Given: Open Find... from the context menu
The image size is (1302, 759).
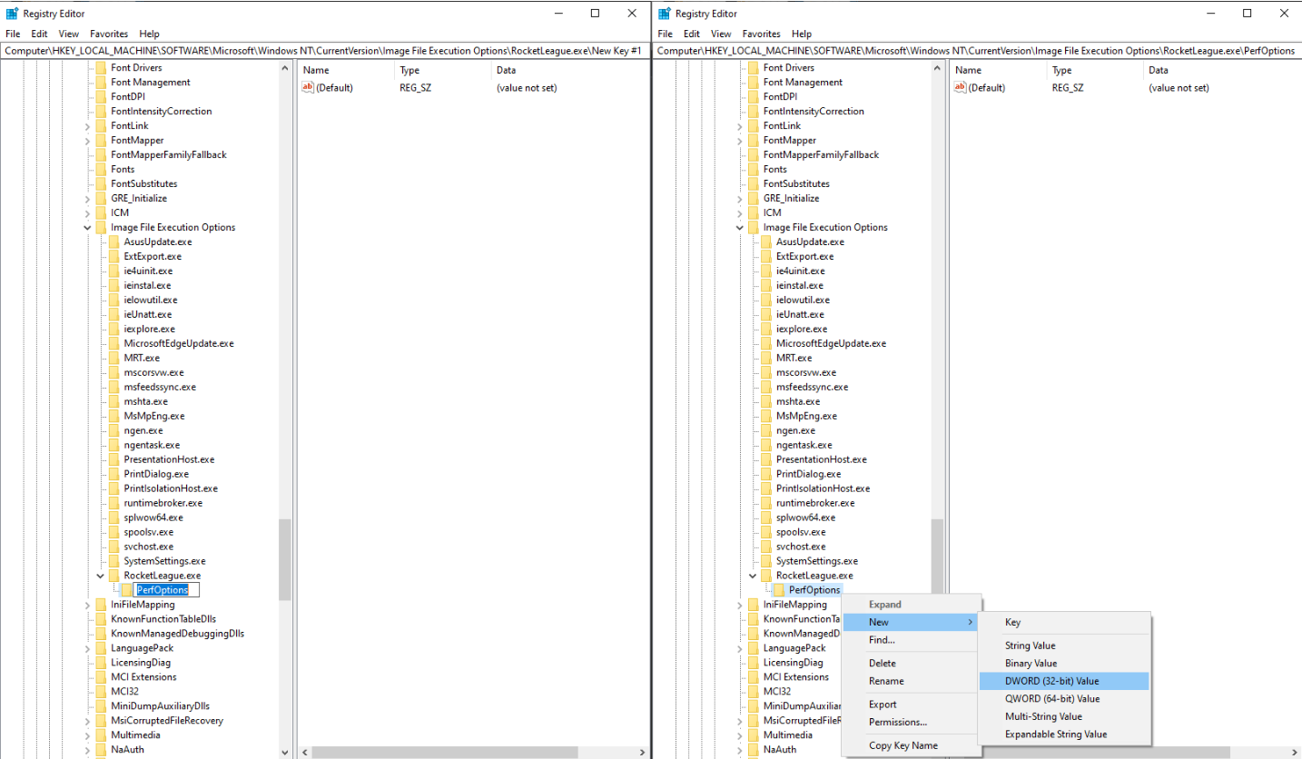Looking at the screenshot, I should tap(912, 640).
